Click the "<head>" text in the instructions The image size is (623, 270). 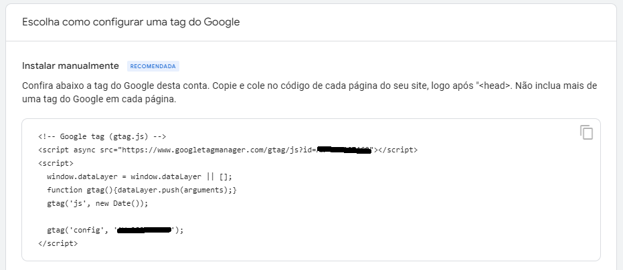pos(494,86)
